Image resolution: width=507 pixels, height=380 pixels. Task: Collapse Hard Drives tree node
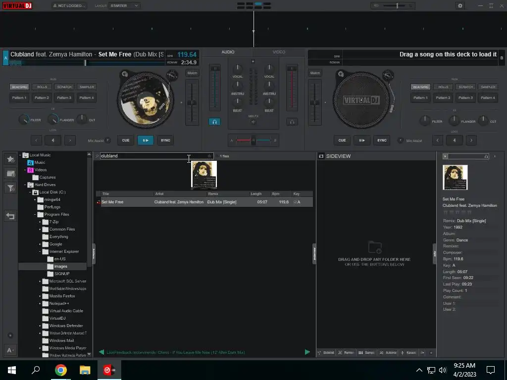[25, 185]
